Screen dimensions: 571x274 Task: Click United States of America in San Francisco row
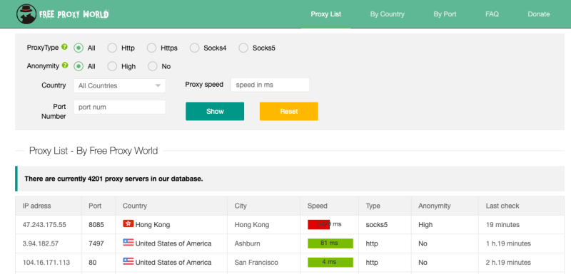[x=173, y=263]
